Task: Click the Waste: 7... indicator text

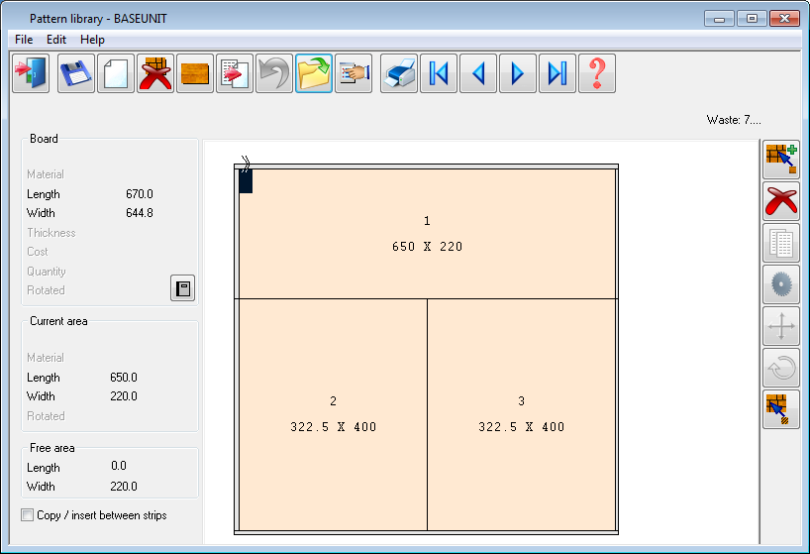Action: coord(734,120)
